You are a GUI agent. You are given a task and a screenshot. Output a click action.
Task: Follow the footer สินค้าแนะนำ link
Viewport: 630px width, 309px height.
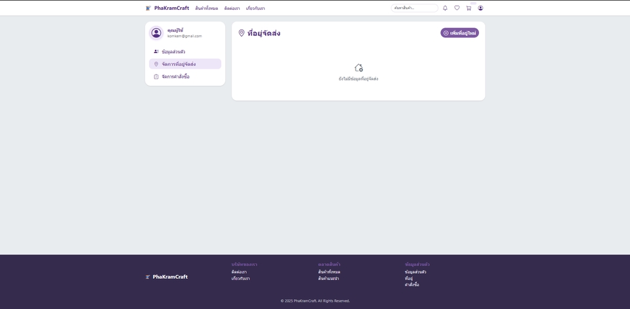coord(328,278)
